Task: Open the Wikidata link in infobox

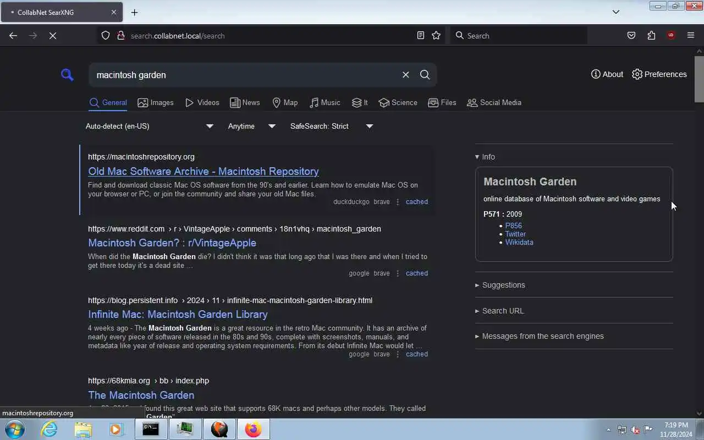Action: pyautogui.click(x=519, y=243)
